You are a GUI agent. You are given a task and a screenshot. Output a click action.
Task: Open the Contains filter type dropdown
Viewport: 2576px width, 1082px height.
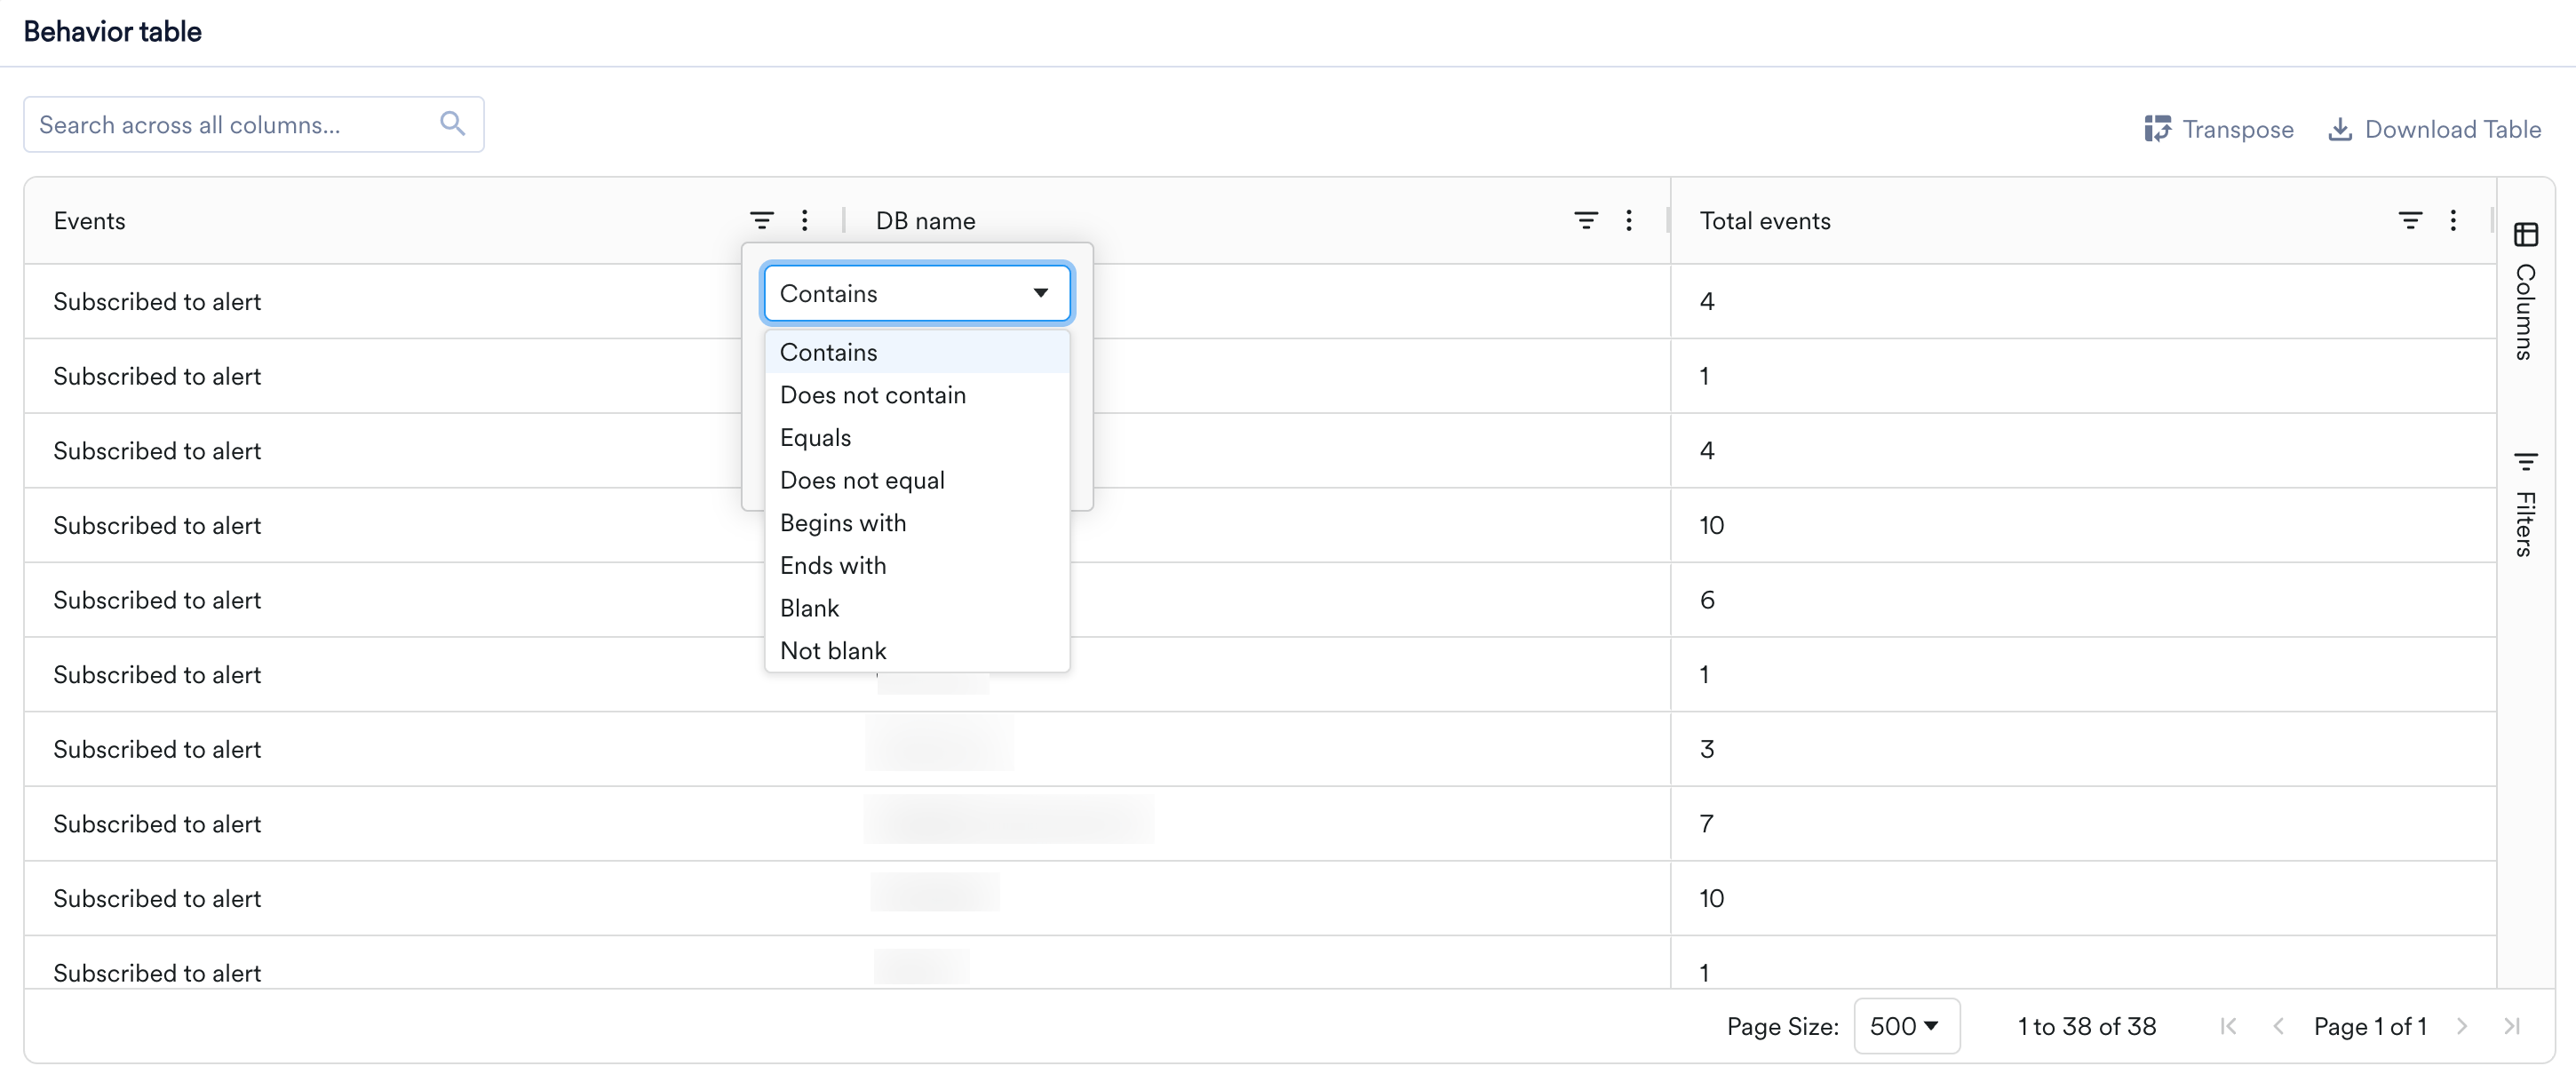tap(917, 293)
